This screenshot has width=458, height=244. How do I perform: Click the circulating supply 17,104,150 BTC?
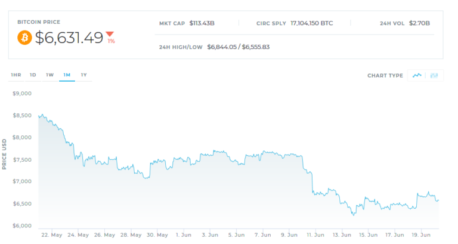[312, 23]
